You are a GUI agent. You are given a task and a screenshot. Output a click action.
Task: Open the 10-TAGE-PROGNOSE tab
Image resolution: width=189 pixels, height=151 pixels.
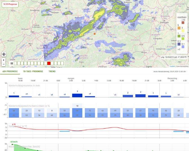click(x=33, y=71)
